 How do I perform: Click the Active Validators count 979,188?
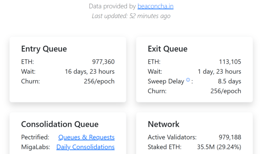click(x=230, y=137)
